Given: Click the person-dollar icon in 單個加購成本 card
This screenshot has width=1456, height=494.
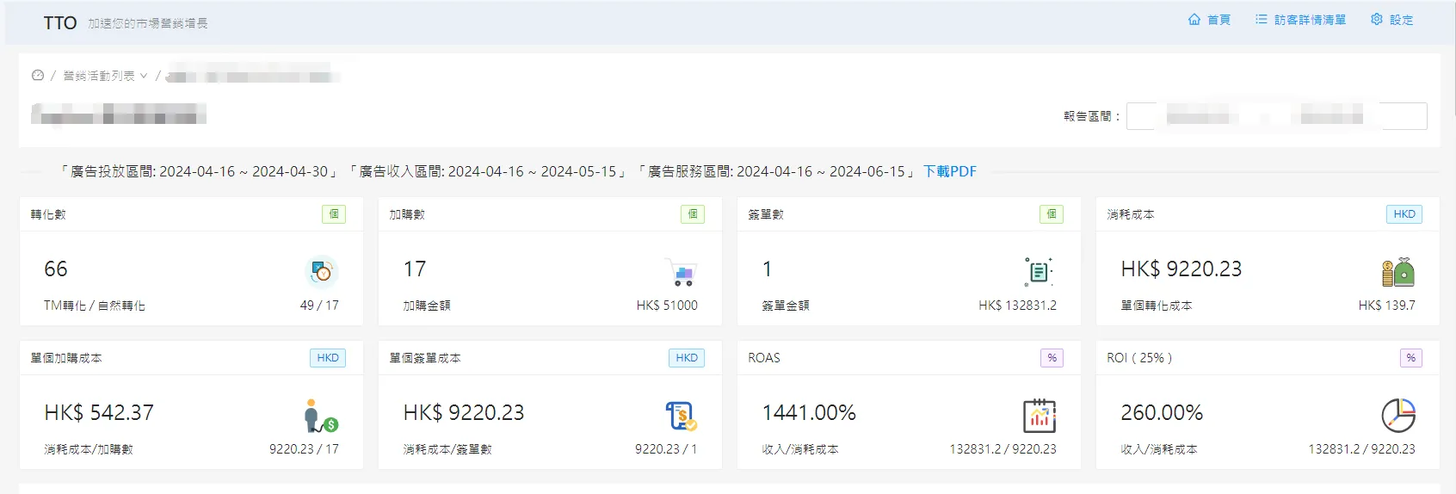Looking at the screenshot, I should click(321, 416).
